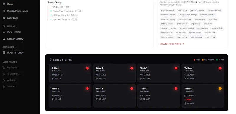Click the Payments locked menu item
The height and width of the screenshot is (114, 236).
(x=10, y=67)
